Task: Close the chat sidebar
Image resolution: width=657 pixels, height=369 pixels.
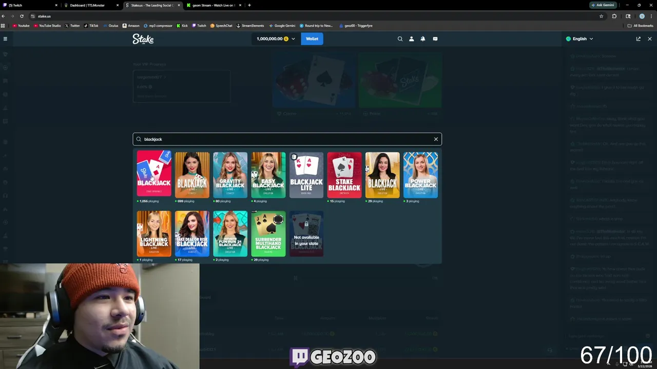Action: [649, 39]
